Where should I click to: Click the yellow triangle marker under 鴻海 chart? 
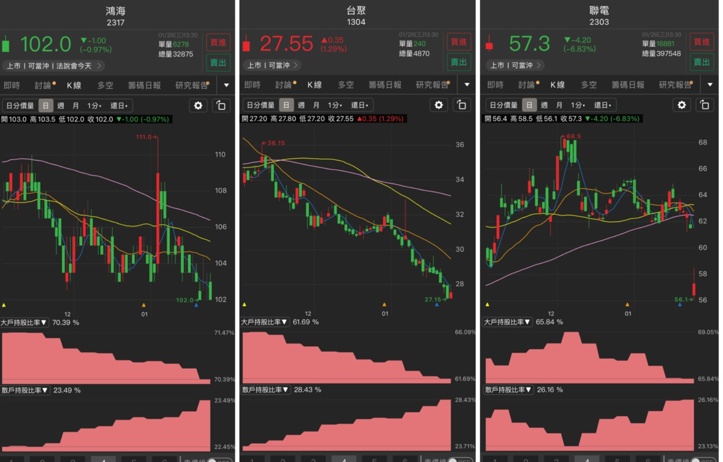4,305
